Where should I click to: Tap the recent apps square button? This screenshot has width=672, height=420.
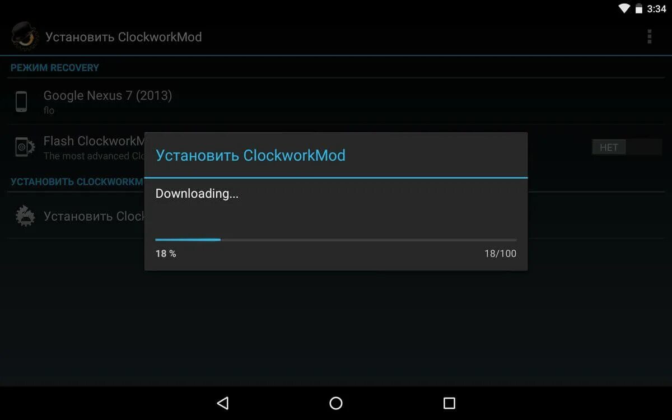(x=449, y=403)
